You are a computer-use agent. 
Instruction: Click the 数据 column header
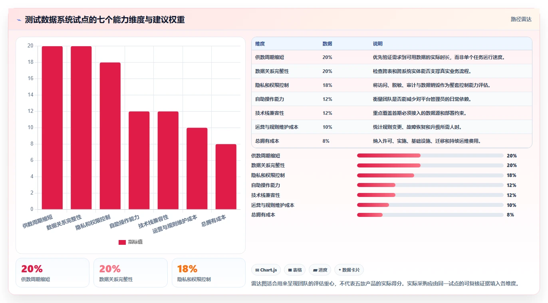coord(327,44)
